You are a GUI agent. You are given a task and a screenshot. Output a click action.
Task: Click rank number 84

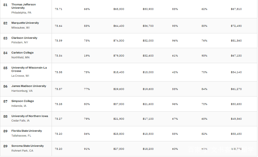click(5, 53)
